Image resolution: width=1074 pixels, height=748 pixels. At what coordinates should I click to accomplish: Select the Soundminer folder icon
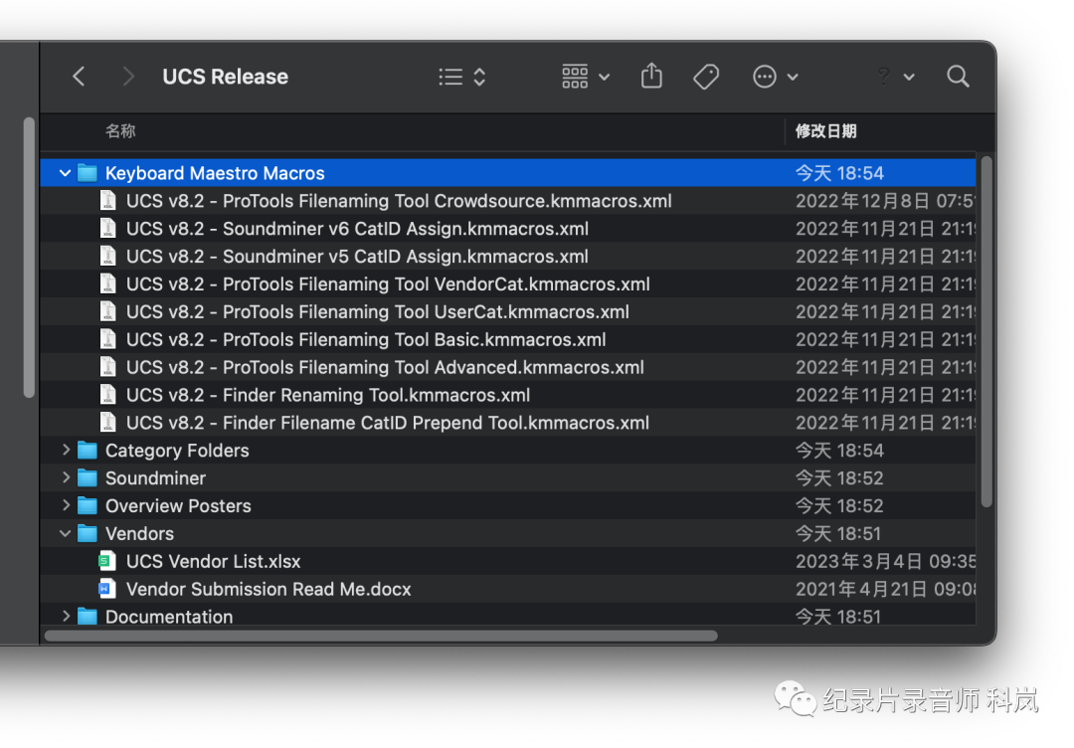(87, 477)
